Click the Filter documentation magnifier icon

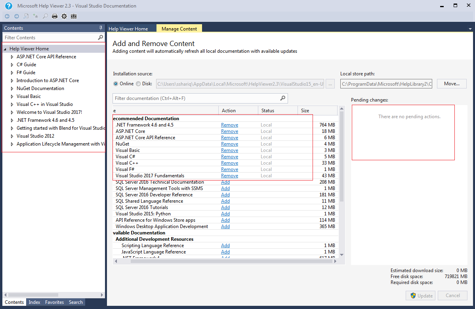click(282, 98)
